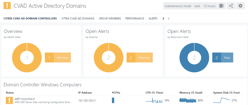Open the Group Members tab
This screenshot has width=248, height=105.
point(110,19)
